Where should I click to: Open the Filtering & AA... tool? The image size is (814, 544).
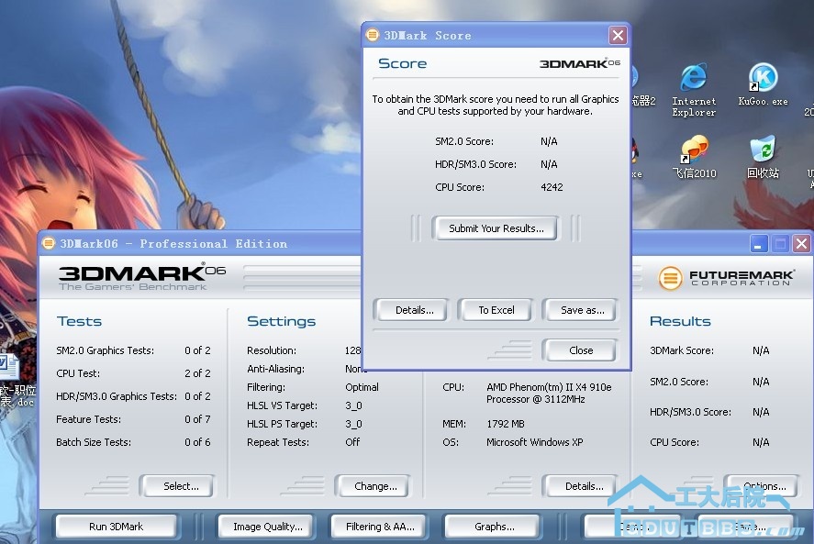click(x=380, y=527)
